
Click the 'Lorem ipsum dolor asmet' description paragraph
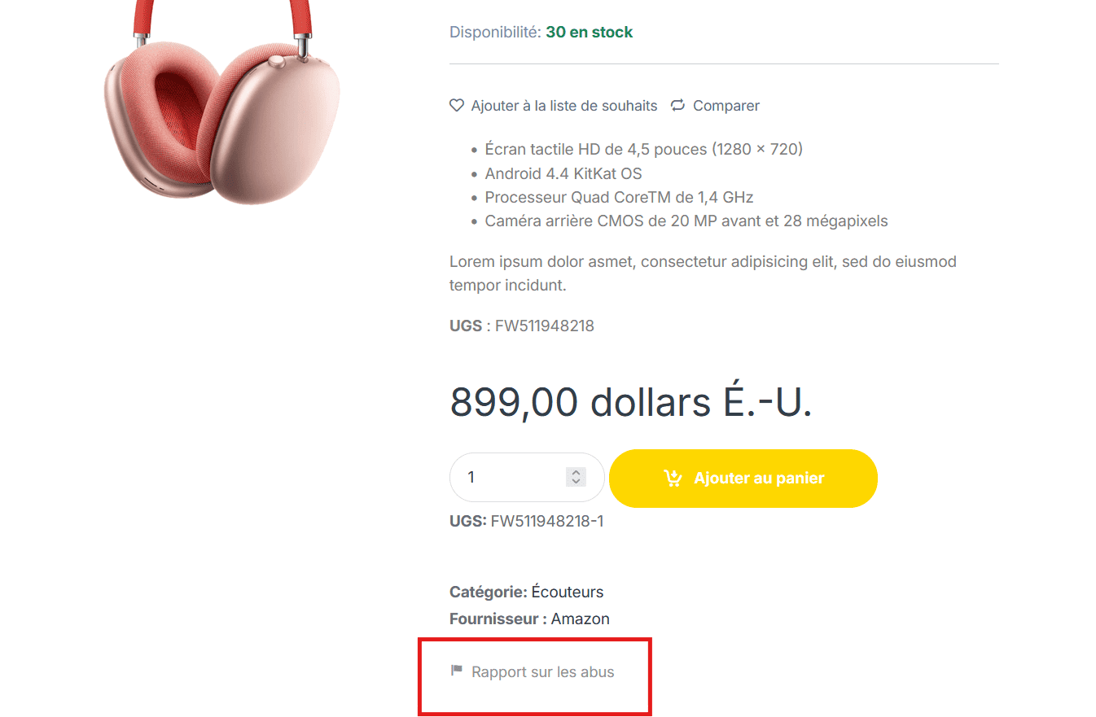click(703, 273)
